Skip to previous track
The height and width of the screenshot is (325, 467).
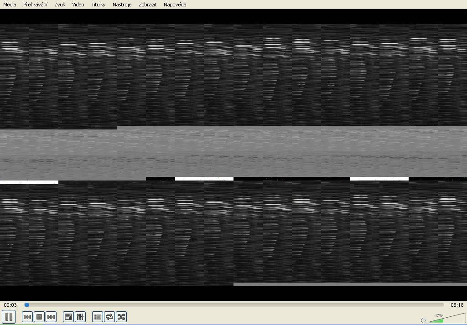[x=27, y=317]
